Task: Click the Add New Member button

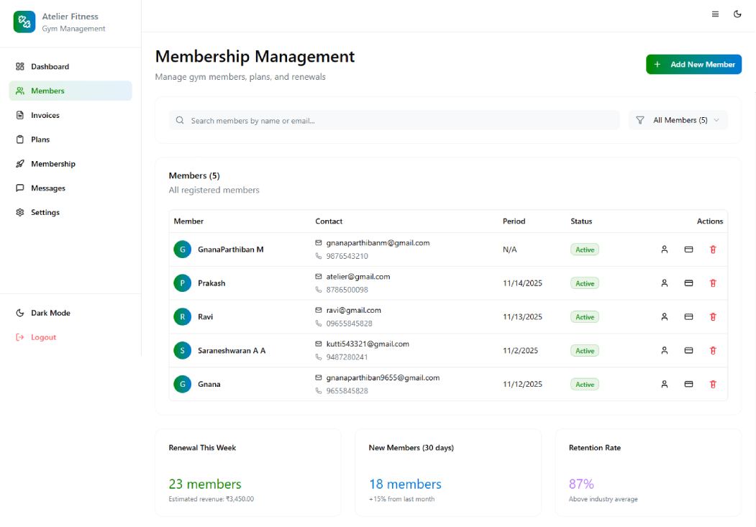Action: [x=693, y=65]
